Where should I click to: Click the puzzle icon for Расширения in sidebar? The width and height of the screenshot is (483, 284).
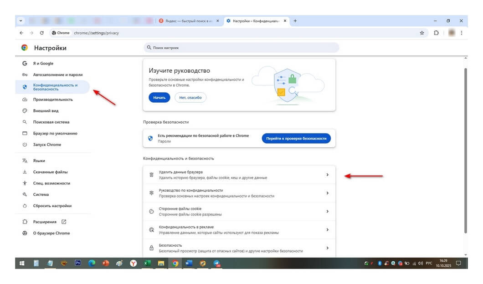[x=25, y=222]
